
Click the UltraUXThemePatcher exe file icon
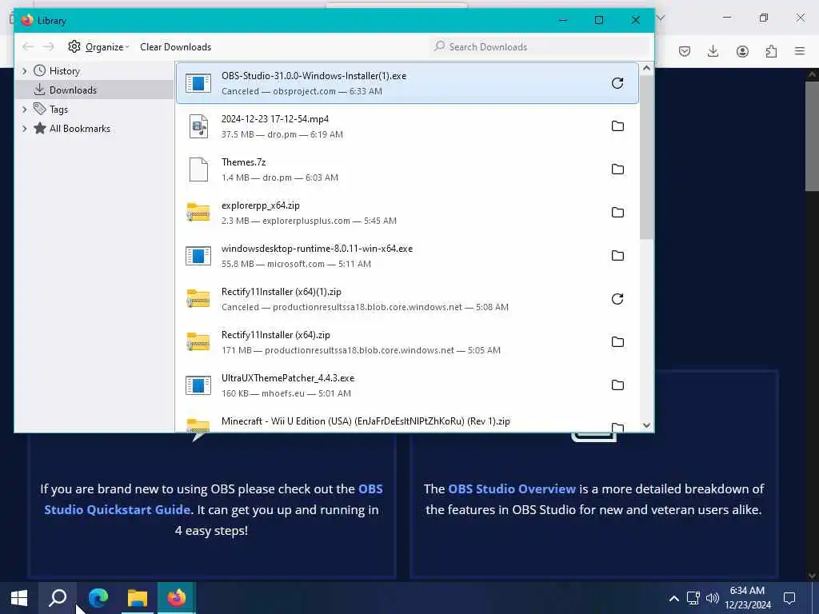coord(198,385)
